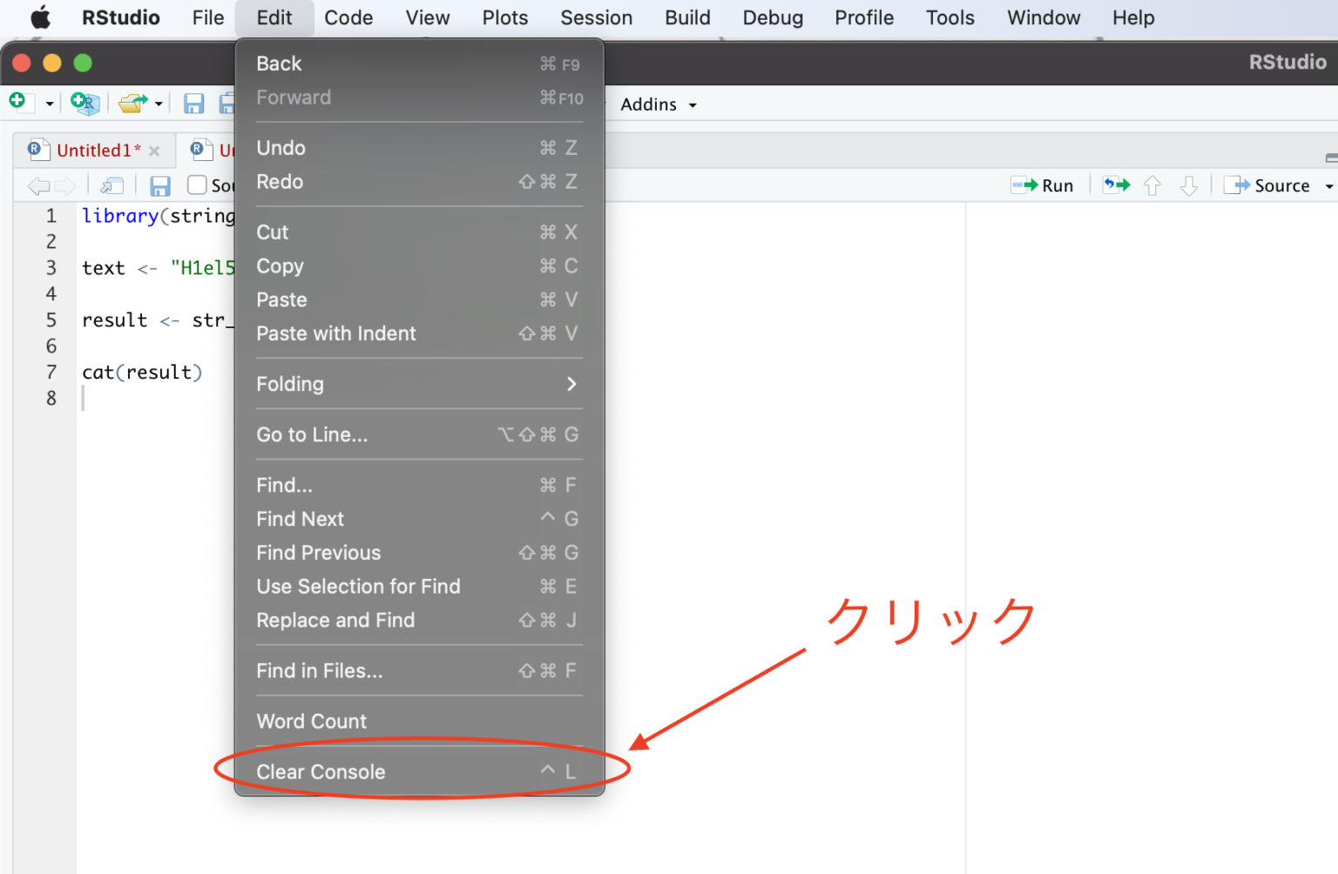Run the current code selection
This screenshot has height=874, width=1338.
[1043, 185]
